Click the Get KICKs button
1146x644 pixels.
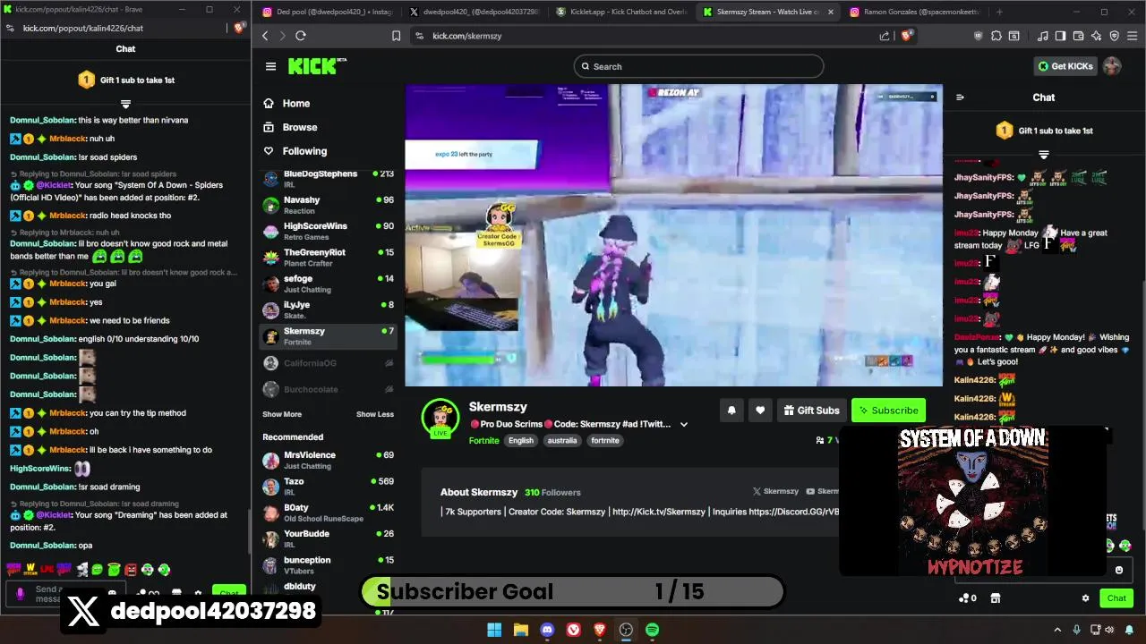(x=1065, y=66)
